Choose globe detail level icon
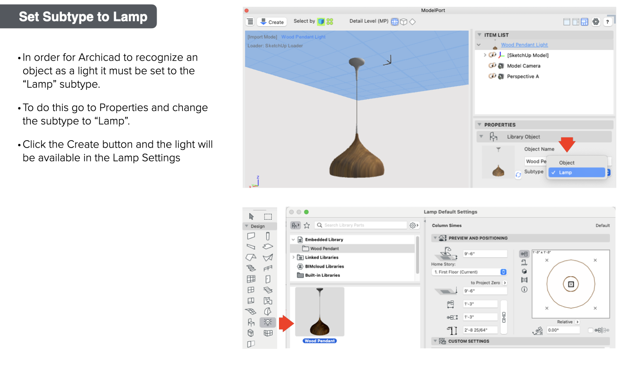Image resolution: width=630 pixels, height=371 pixels. click(395, 21)
